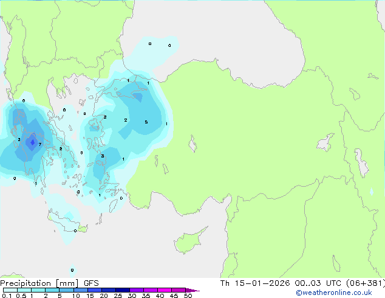
Task: Click the over-50 mm arrow legend tip
Action: coord(192,290)
